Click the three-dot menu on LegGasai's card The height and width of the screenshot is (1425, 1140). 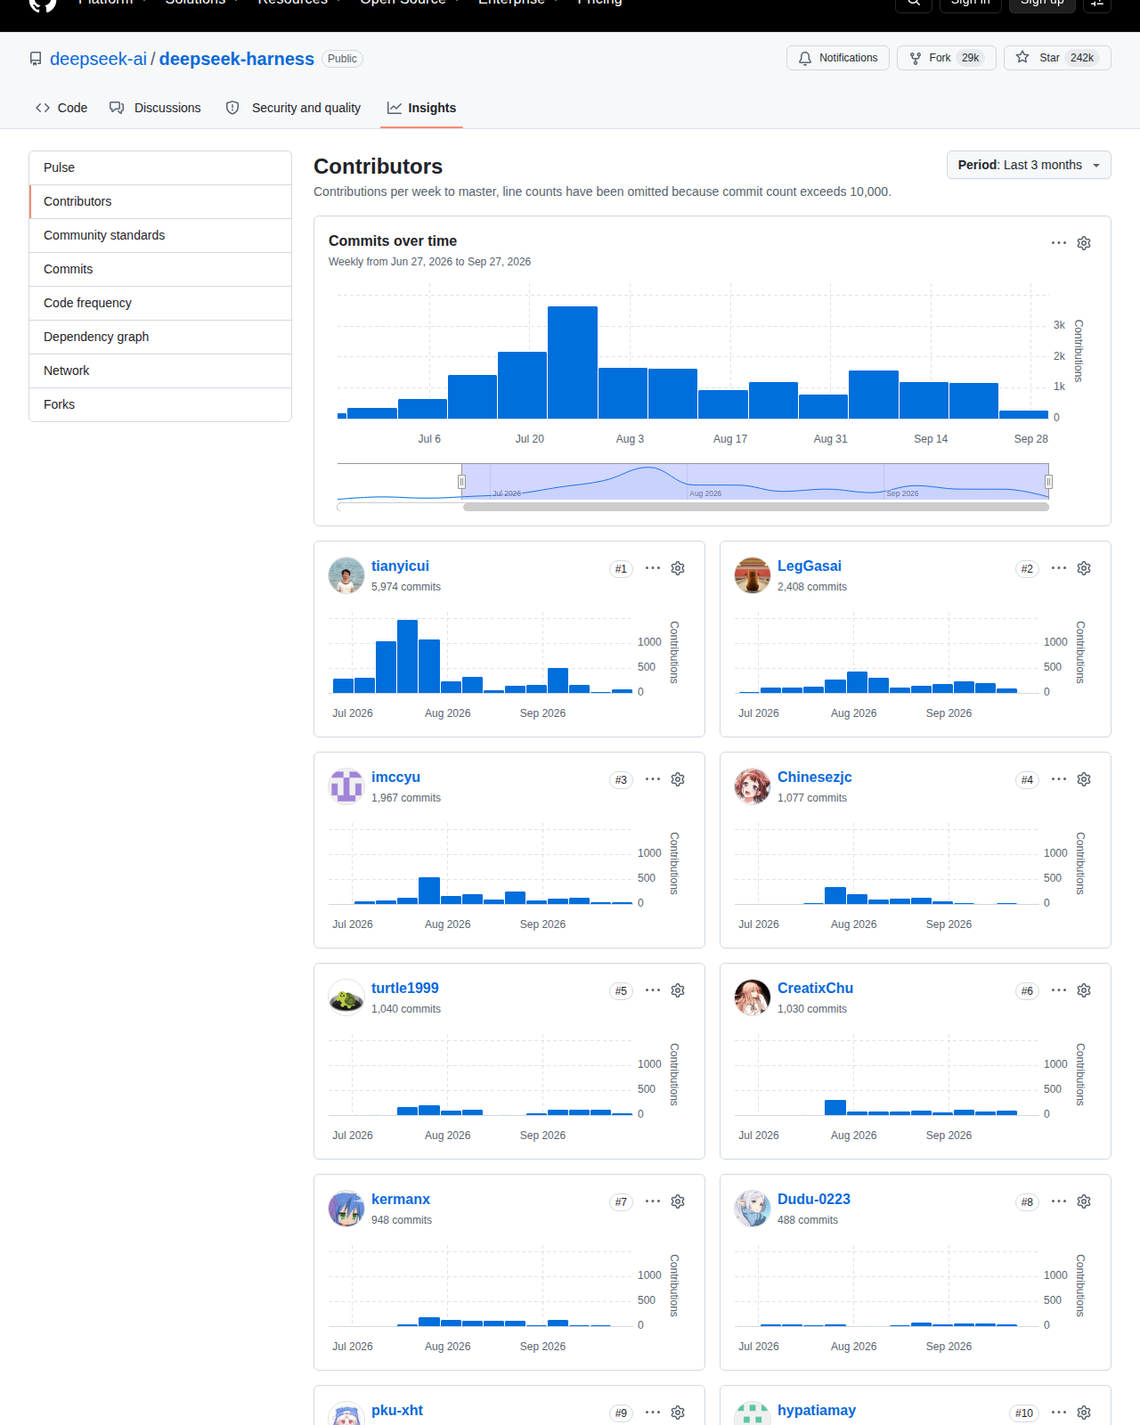click(1059, 568)
